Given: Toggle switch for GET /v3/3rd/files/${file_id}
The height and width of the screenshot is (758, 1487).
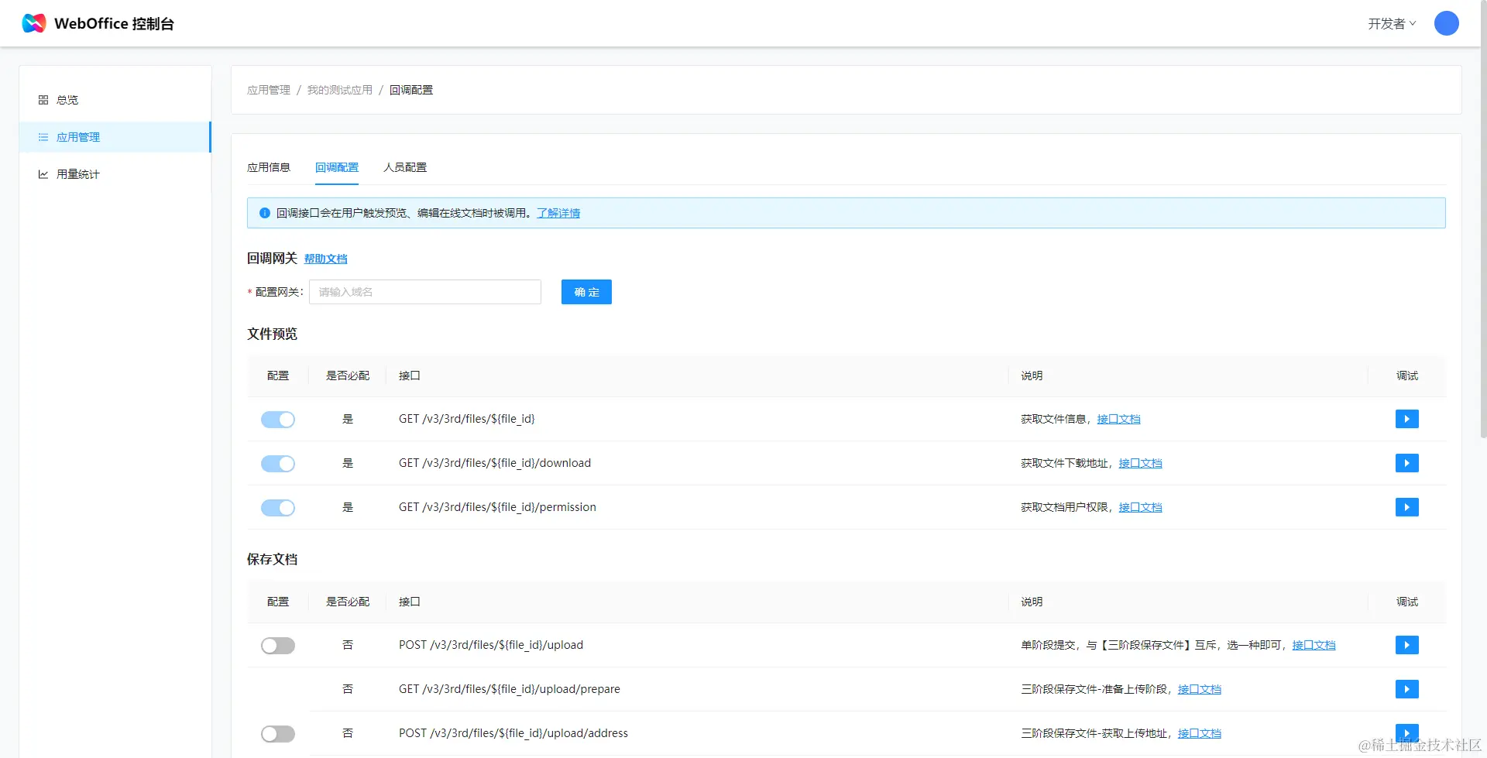Looking at the screenshot, I should coord(278,420).
